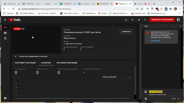Screen dimensions: 184x103
Task: Open a new browser tab
Action: coord(154,4)
